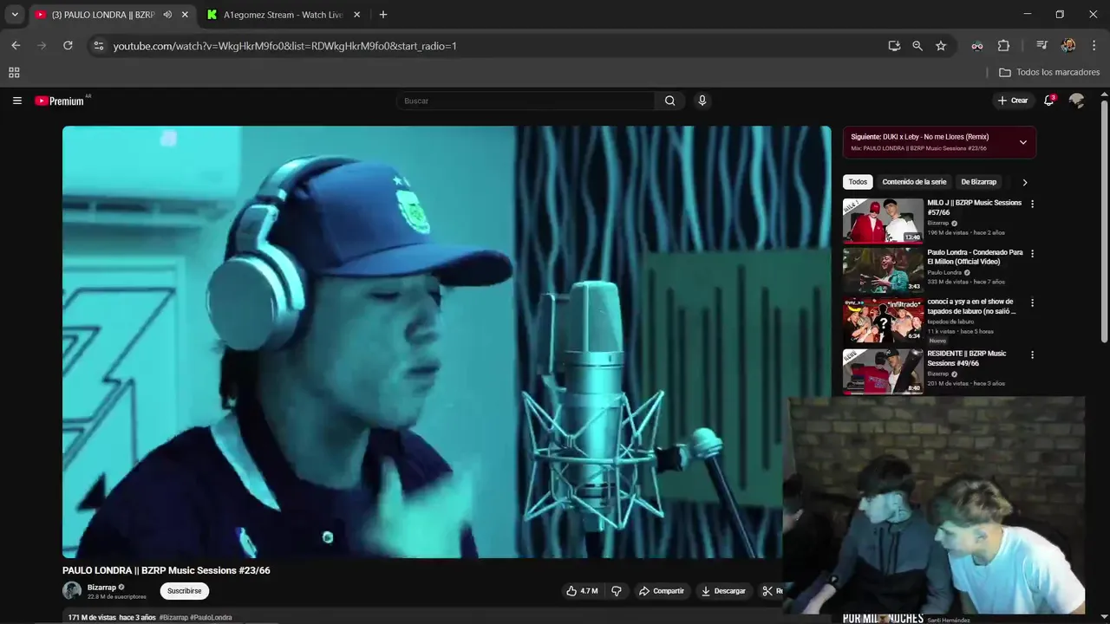Open the notifications bell
Image resolution: width=1110 pixels, height=624 pixels.
click(1049, 101)
